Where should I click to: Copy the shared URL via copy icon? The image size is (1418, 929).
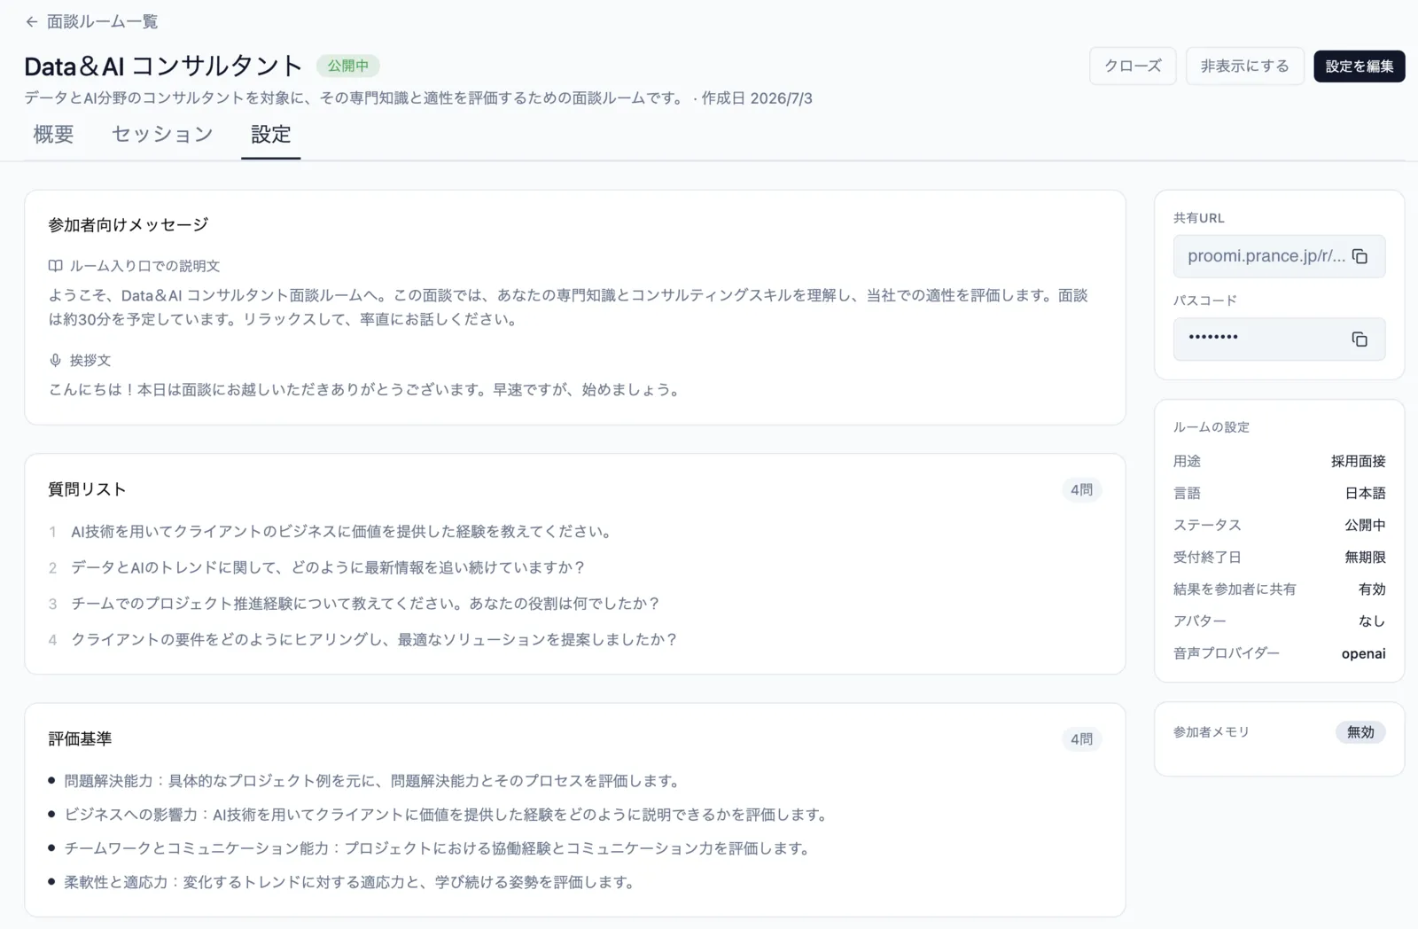click(x=1360, y=256)
